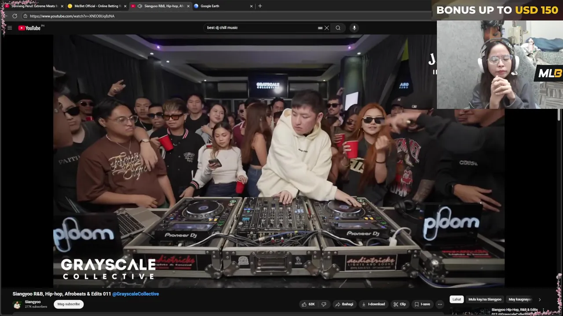Open the suggested Siangyoo Hip-Hop, R&B & Edits 012 video

click(x=514, y=312)
